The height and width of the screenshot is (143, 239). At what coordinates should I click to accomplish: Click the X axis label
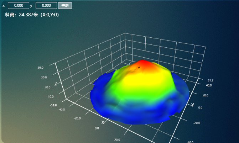(103, 122)
